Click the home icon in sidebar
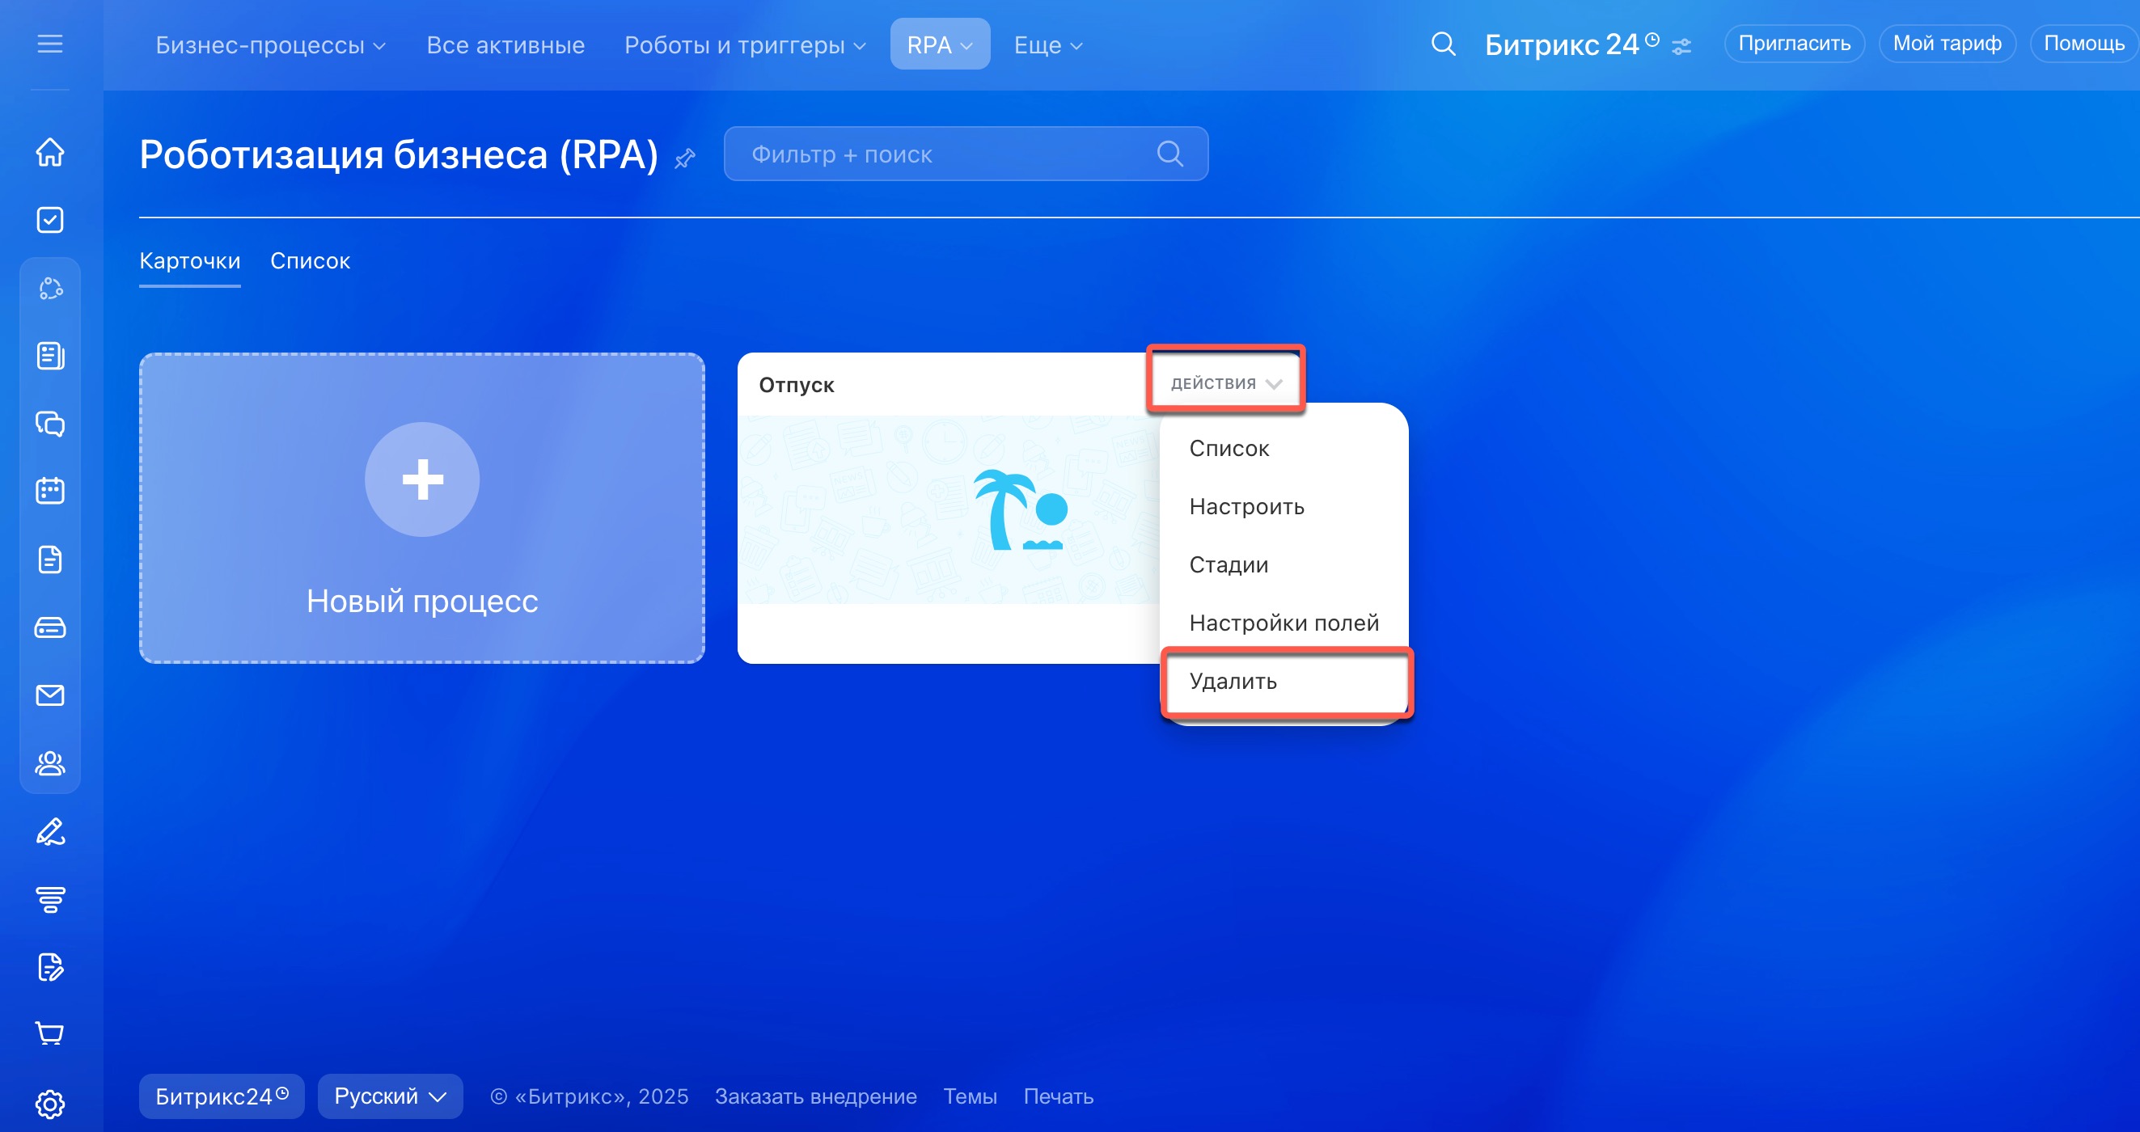The height and width of the screenshot is (1132, 2140). (50, 152)
